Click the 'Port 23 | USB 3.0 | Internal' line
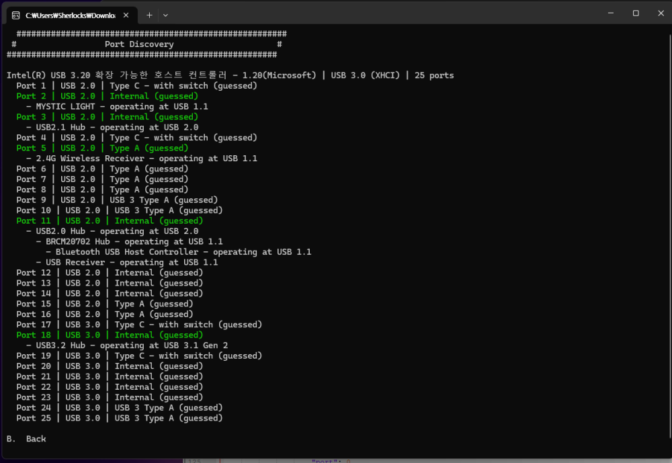The width and height of the screenshot is (672, 463). pyautogui.click(x=110, y=397)
